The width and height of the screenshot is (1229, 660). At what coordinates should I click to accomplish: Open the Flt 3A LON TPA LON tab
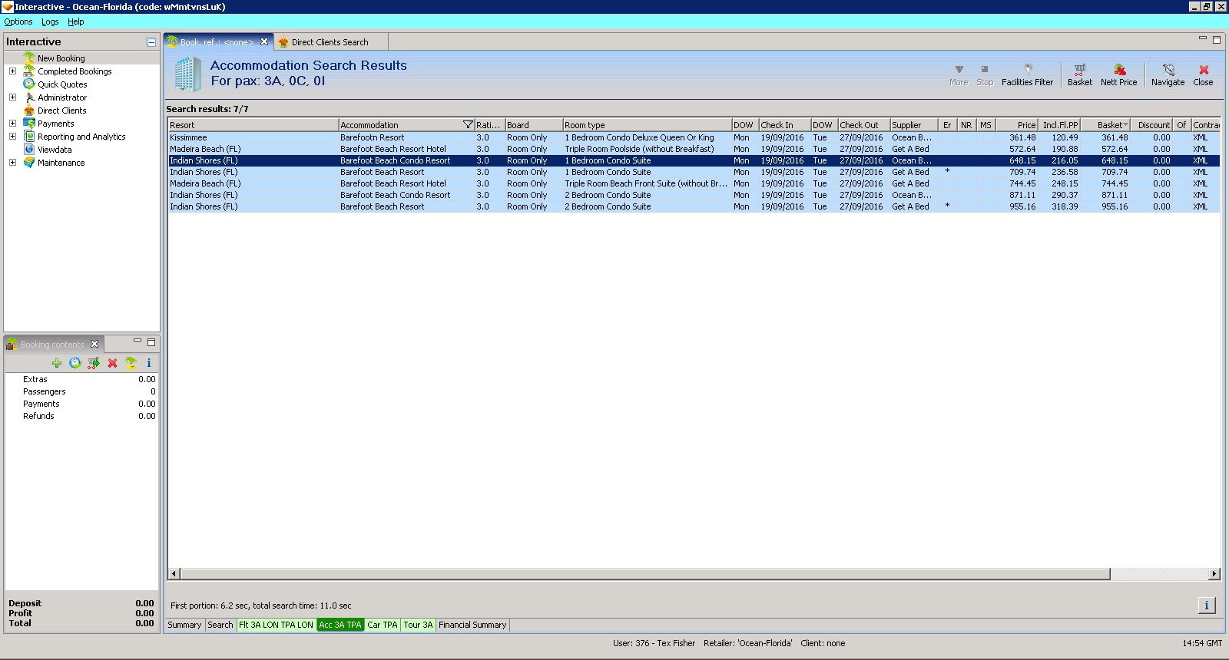coord(276,625)
